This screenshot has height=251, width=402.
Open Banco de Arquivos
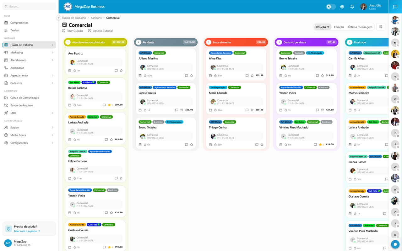tap(29, 105)
